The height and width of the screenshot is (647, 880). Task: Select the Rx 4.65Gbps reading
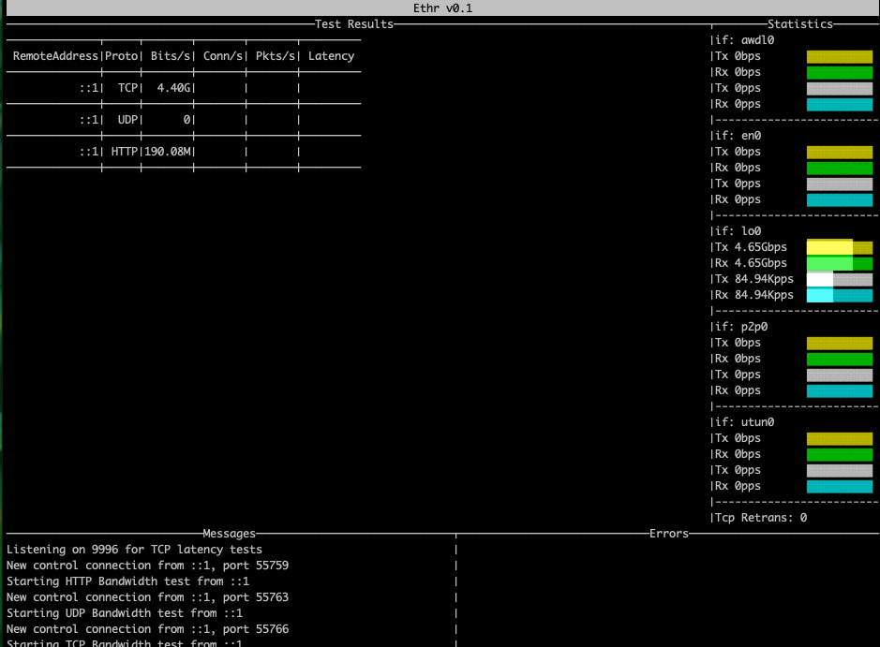pos(751,263)
